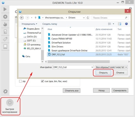Open settings gear in DAEMON Tools sidebar
The height and width of the screenshot is (117, 135).
(x=5, y=91)
